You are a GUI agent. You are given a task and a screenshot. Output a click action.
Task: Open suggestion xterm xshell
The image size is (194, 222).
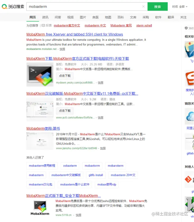coord(144,26)
